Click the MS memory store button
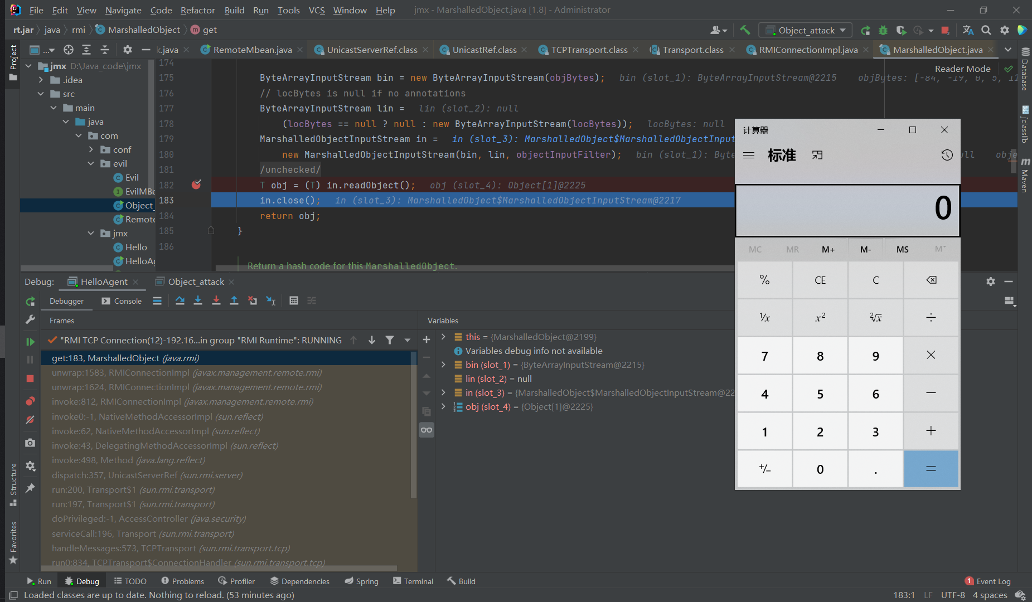This screenshot has width=1032, height=602. click(x=903, y=249)
